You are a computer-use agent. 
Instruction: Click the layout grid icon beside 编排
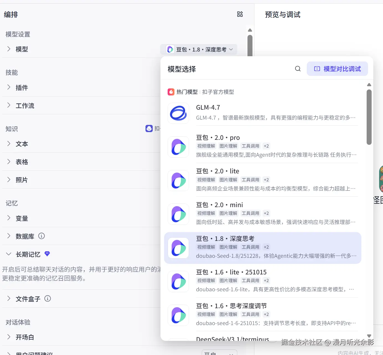pos(240,14)
